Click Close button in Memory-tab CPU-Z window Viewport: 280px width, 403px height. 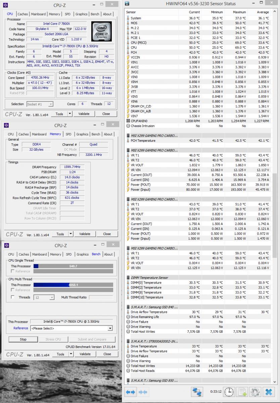point(107,234)
